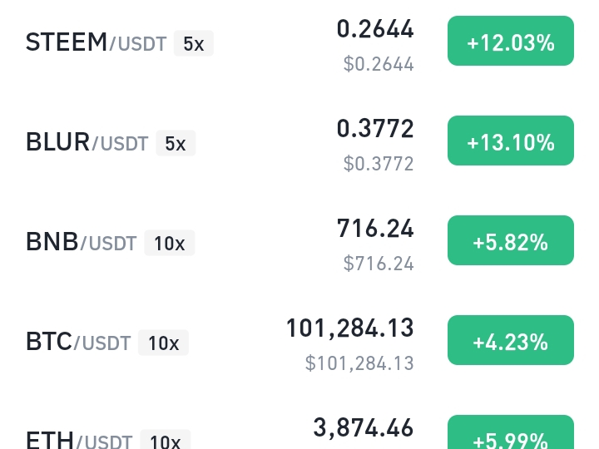Open the STEEM/USDT trading pair
Image resolution: width=599 pixels, height=449 pixels.
(96, 42)
